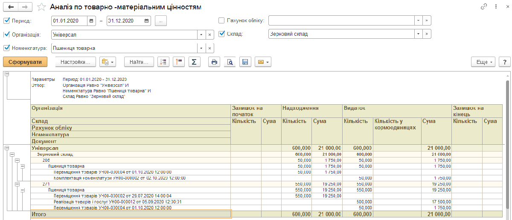
Task: Go forward with the right arrow
Action: click(x=25, y=7)
